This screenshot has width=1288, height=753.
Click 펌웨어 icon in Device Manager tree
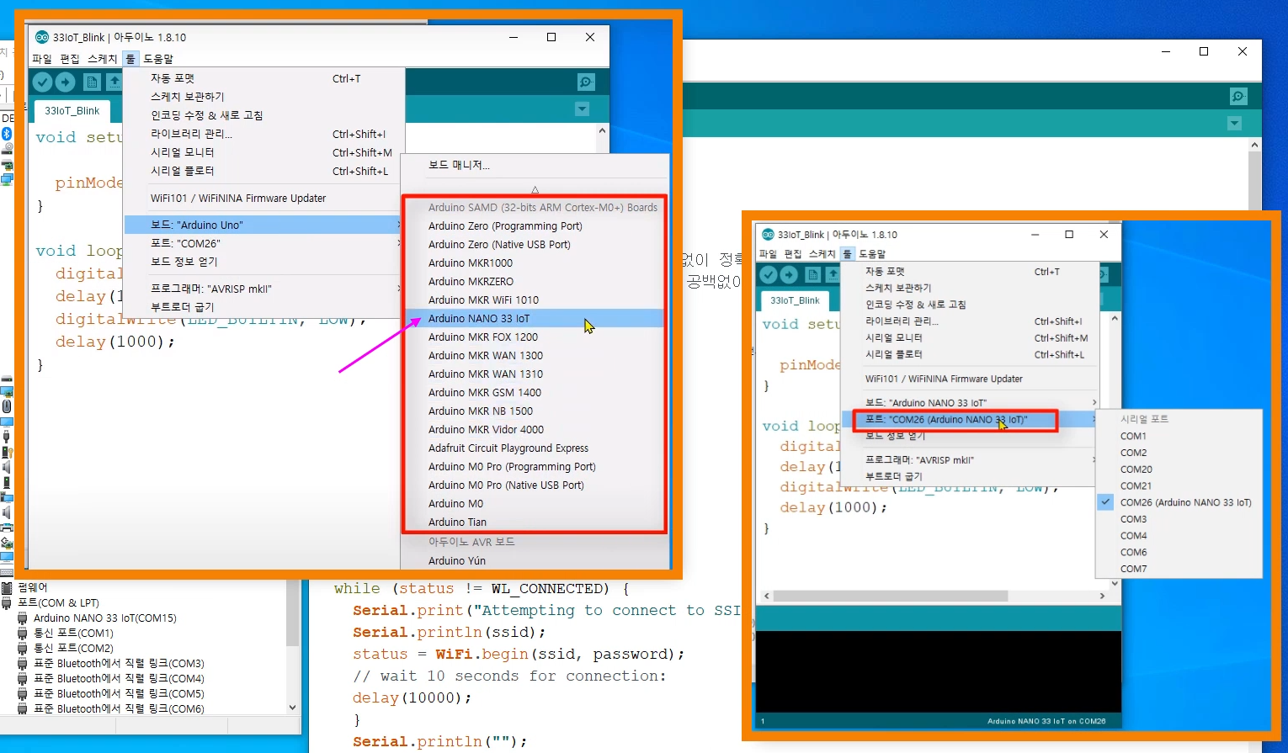coord(8,587)
